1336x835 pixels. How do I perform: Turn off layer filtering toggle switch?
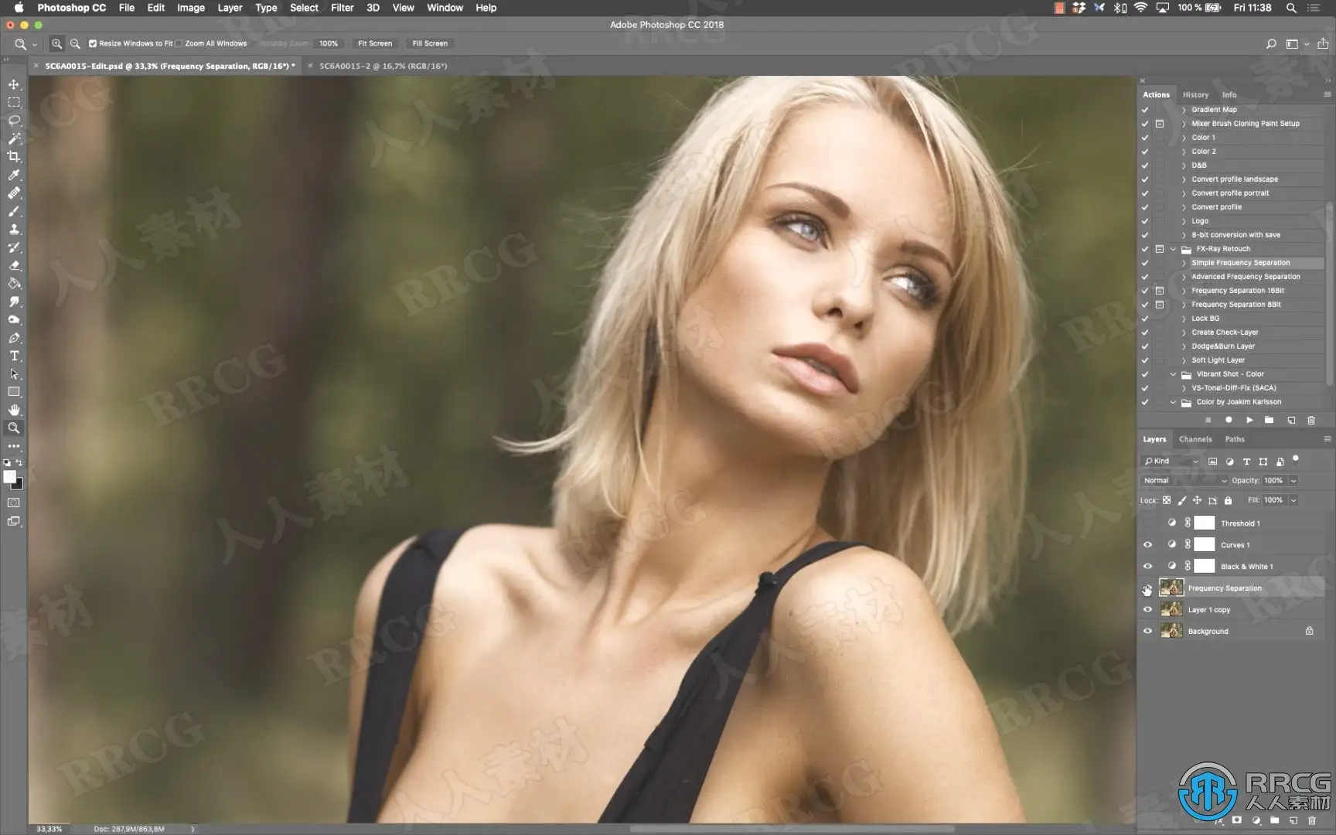click(1296, 459)
